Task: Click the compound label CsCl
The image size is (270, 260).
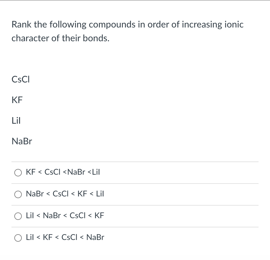Action: 20,79
